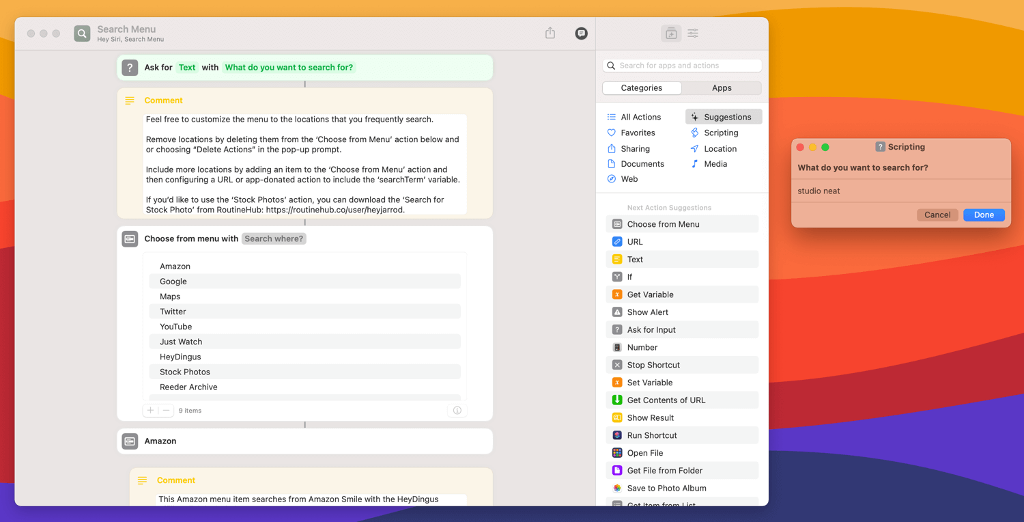Edit the 'What do you want to search for?' prompt
This screenshot has height=522, width=1024.
[289, 68]
